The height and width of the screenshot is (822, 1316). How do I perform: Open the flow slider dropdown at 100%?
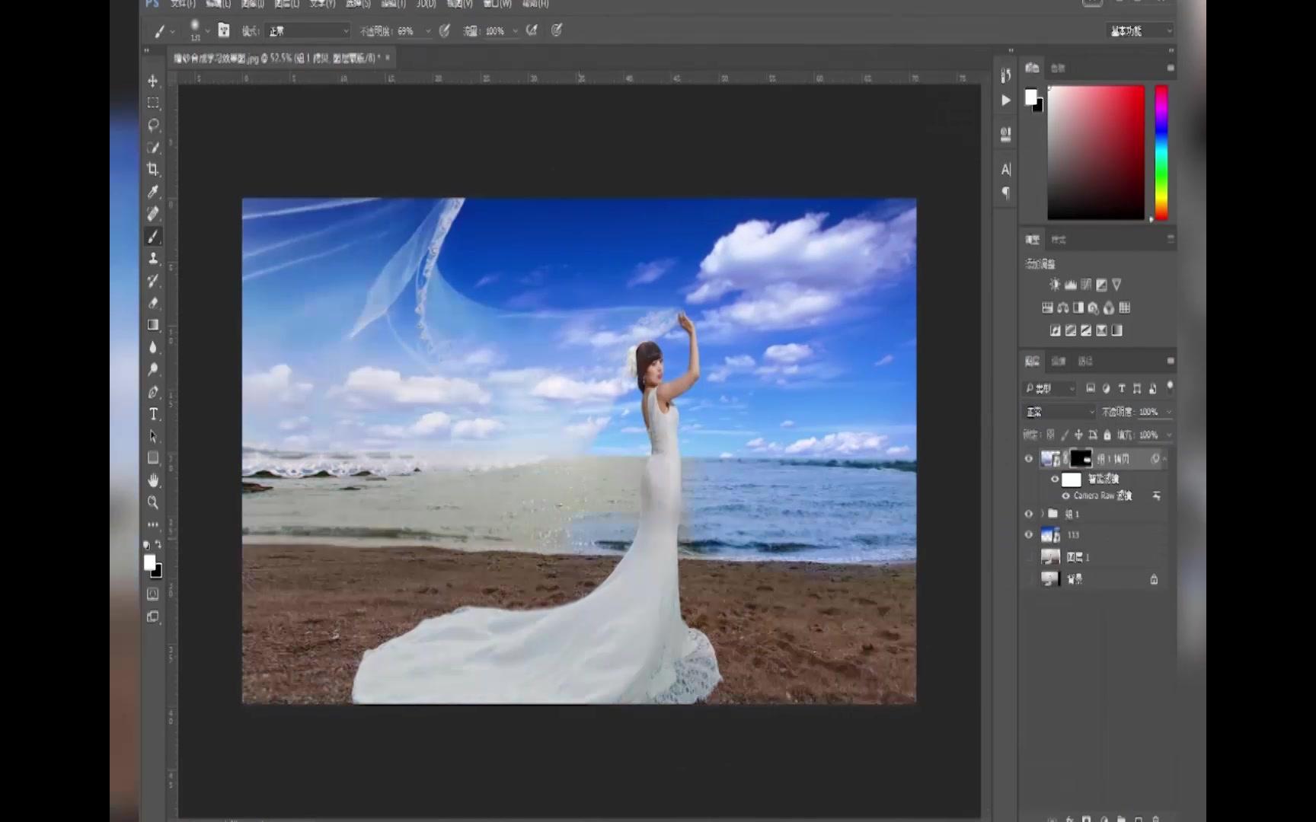tap(516, 31)
